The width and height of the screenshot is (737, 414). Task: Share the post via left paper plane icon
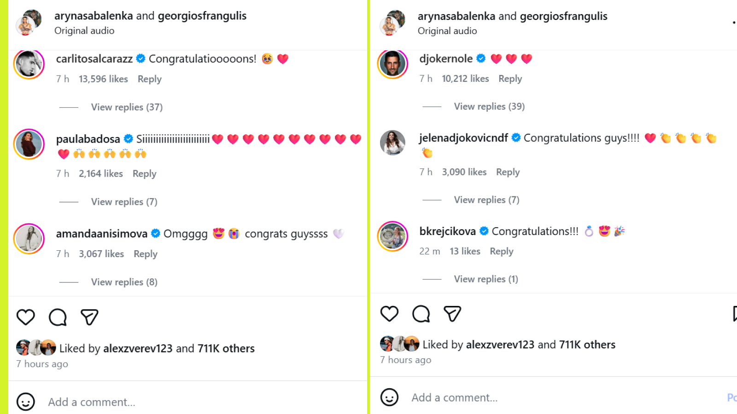(x=89, y=317)
